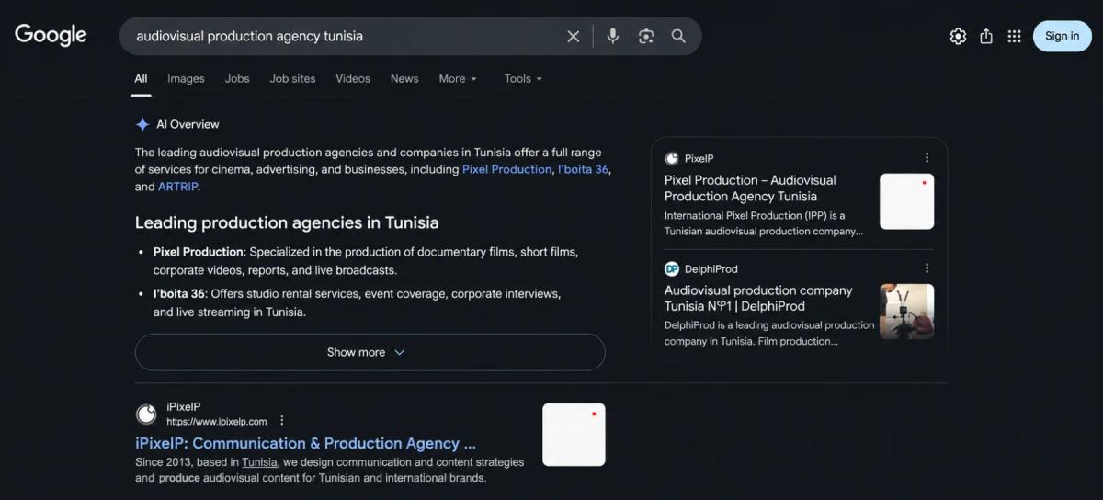Image resolution: width=1103 pixels, height=500 pixels.
Task: Switch to the News tab
Action: pyautogui.click(x=404, y=78)
